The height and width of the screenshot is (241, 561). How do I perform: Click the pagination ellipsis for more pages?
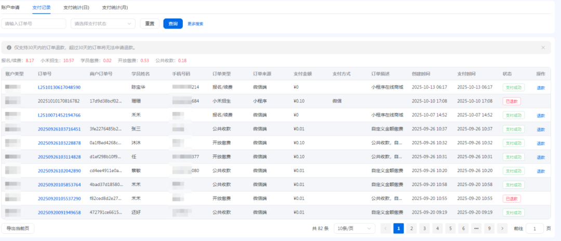pyautogui.click(x=476, y=228)
